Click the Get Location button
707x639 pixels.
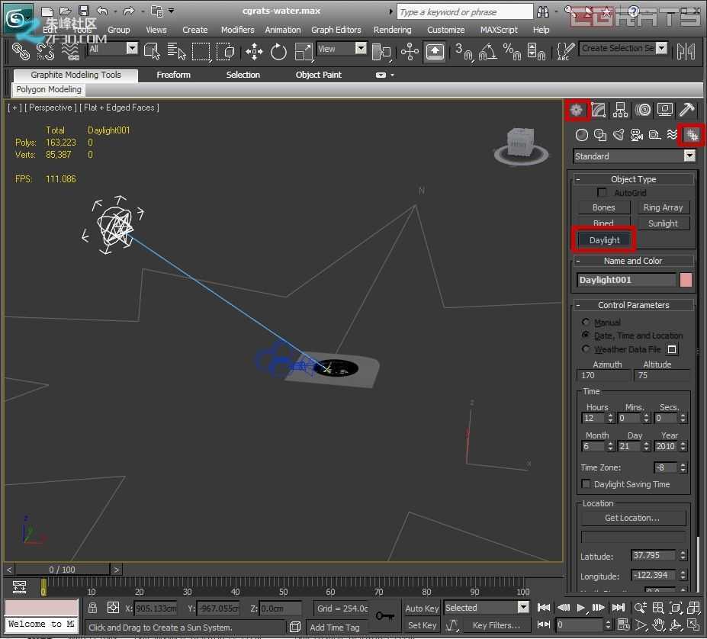[x=632, y=518]
